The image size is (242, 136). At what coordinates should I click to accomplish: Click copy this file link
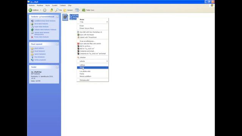click(41, 27)
